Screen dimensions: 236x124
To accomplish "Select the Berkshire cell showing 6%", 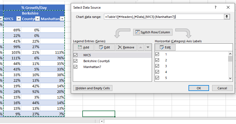I will coord(31,58).
